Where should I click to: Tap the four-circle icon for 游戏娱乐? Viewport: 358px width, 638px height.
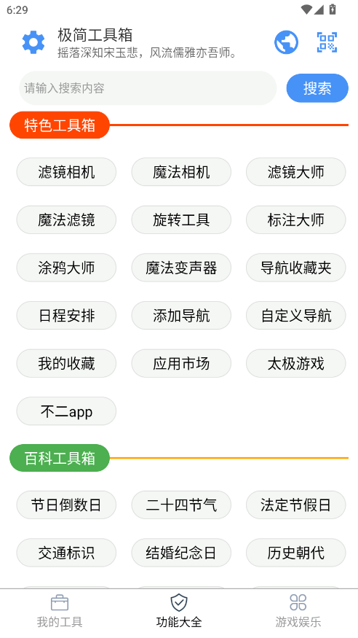tap(298, 602)
